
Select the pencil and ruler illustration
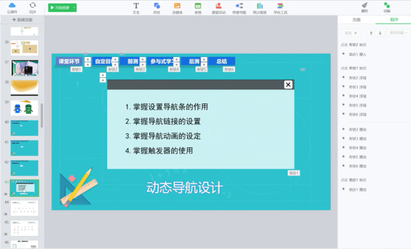(x=78, y=187)
